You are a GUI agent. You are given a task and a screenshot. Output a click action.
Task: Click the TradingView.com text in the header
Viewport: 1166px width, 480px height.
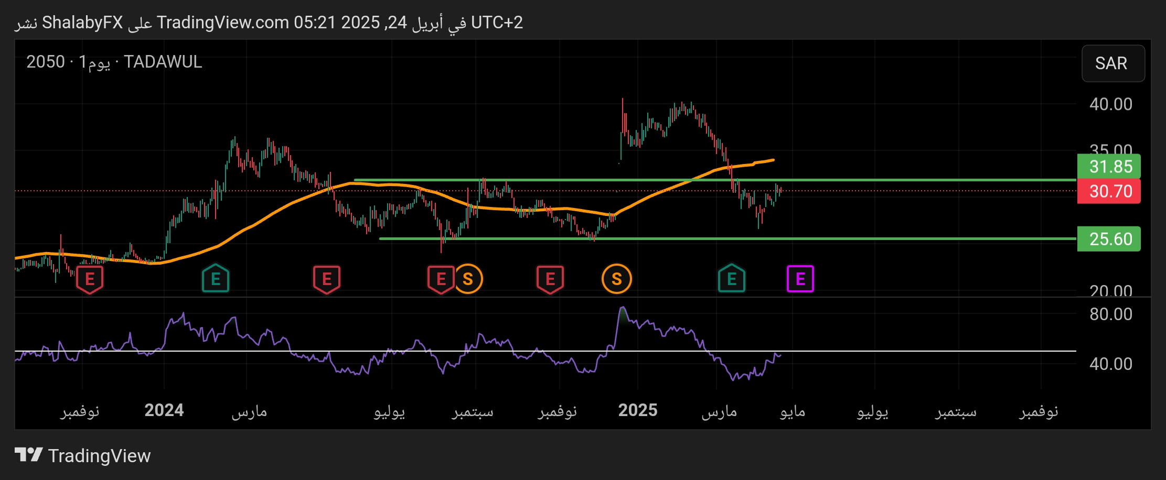[223, 23]
